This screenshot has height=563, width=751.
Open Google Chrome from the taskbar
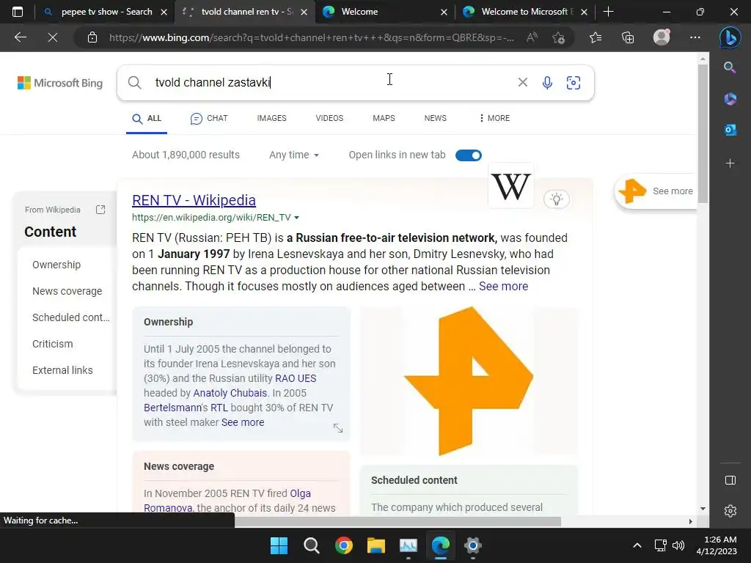click(344, 545)
